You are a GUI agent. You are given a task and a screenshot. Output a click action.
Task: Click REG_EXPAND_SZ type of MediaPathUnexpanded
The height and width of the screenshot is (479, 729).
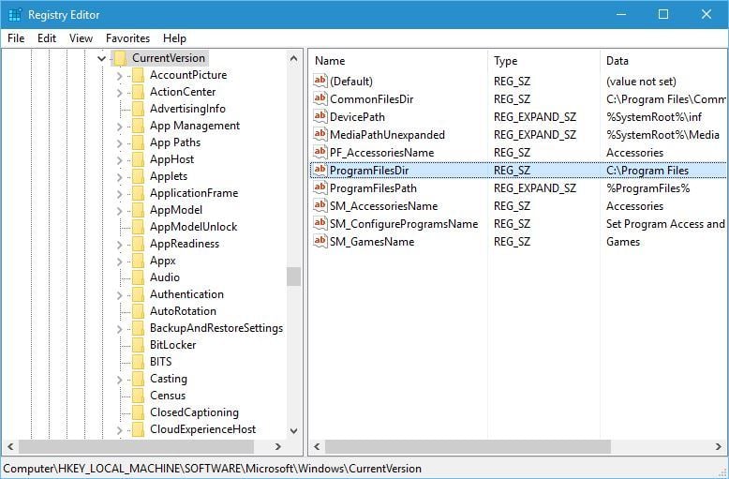(535, 135)
